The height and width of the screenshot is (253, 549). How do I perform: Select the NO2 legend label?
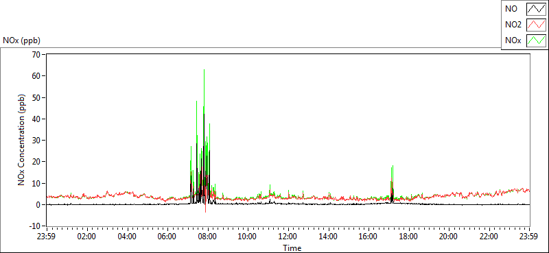[513, 25]
